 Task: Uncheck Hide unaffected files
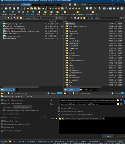point(2,121)
